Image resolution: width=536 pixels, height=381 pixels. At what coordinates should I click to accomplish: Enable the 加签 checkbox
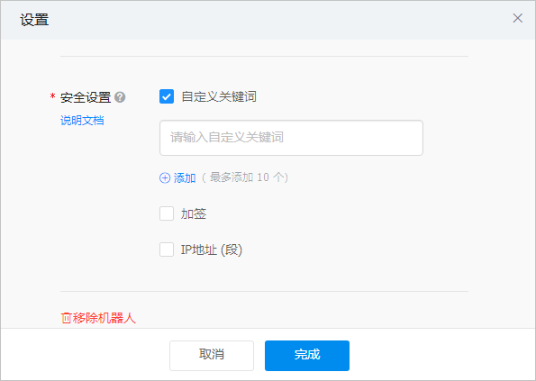167,213
